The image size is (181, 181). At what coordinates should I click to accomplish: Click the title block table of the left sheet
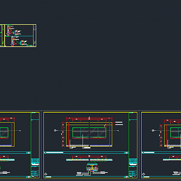click(x=35, y=168)
